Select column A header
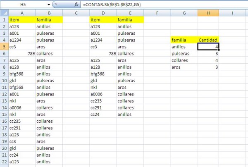The height and width of the screenshot is (167, 248). pyautogui.click(x=22, y=13)
